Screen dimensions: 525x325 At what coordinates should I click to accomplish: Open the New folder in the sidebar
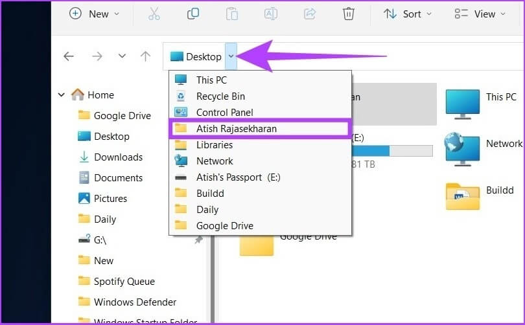(96, 261)
